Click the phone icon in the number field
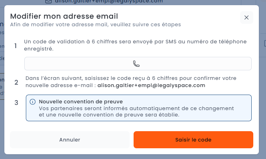The height and width of the screenshot is (159, 266). (x=136, y=64)
